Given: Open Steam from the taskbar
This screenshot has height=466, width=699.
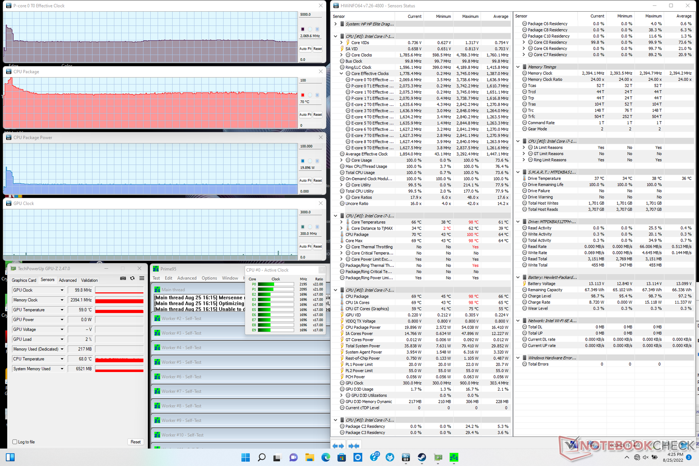Looking at the screenshot, I should tap(422, 457).
